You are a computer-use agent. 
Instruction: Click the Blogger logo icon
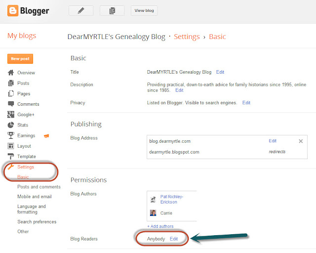[x=13, y=10]
